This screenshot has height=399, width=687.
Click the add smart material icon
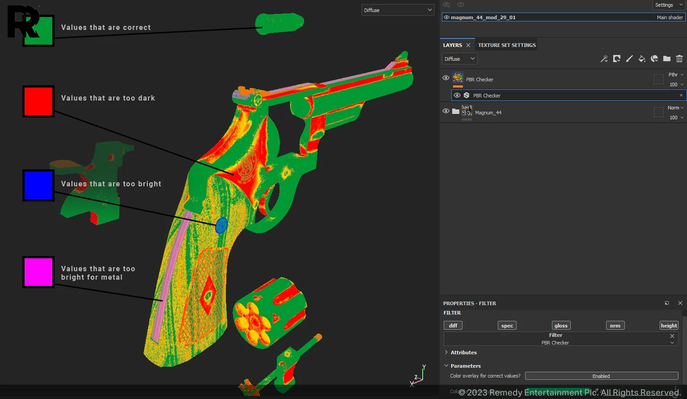click(654, 59)
